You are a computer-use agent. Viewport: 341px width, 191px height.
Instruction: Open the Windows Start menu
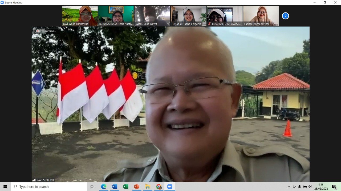tap(5, 186)
